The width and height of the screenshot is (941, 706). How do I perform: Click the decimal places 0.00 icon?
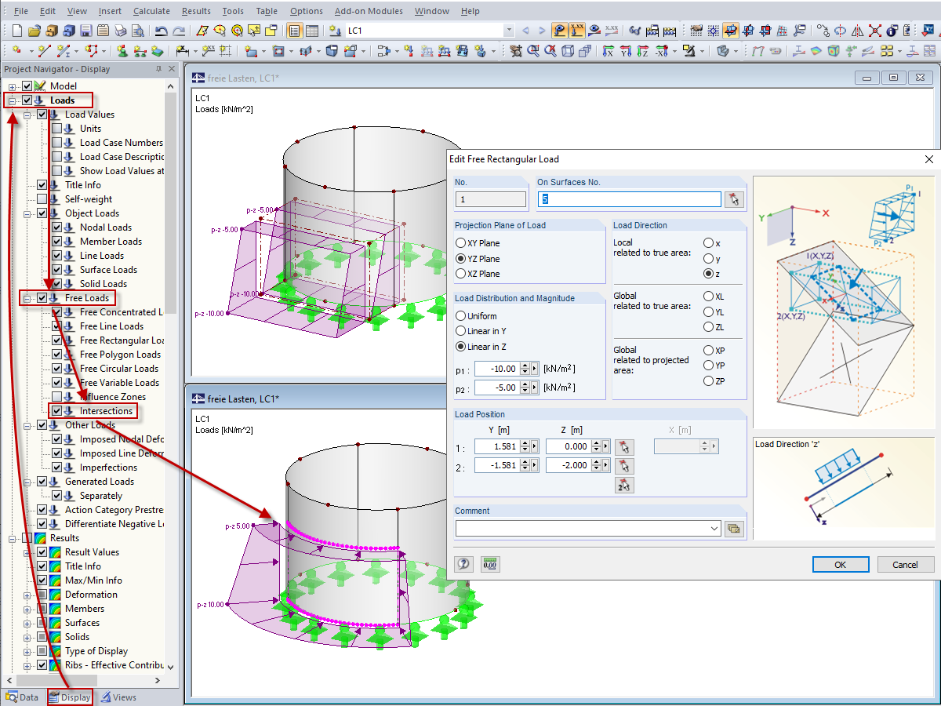coord(490,564)
